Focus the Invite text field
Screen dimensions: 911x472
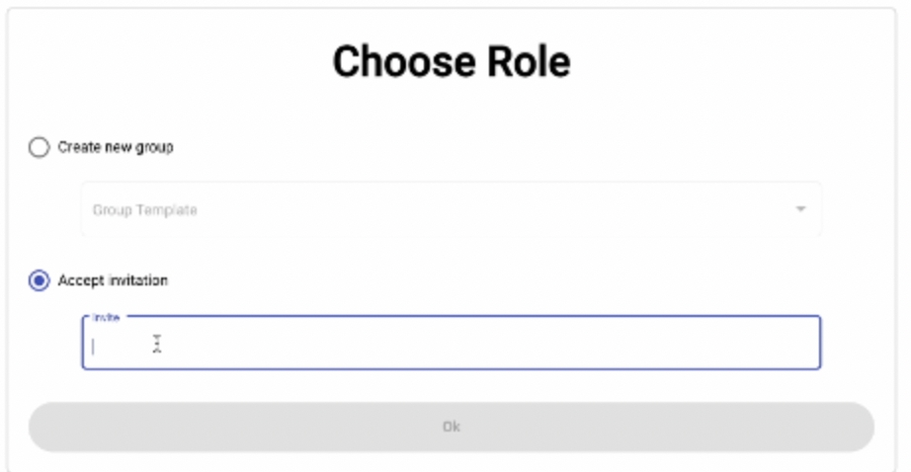[451, 344]
